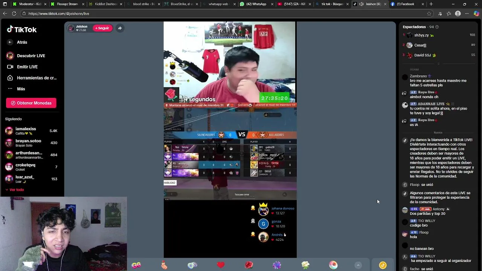Click Zambrano's username in chat
The image size is (482, 271).
pos(418,76)
